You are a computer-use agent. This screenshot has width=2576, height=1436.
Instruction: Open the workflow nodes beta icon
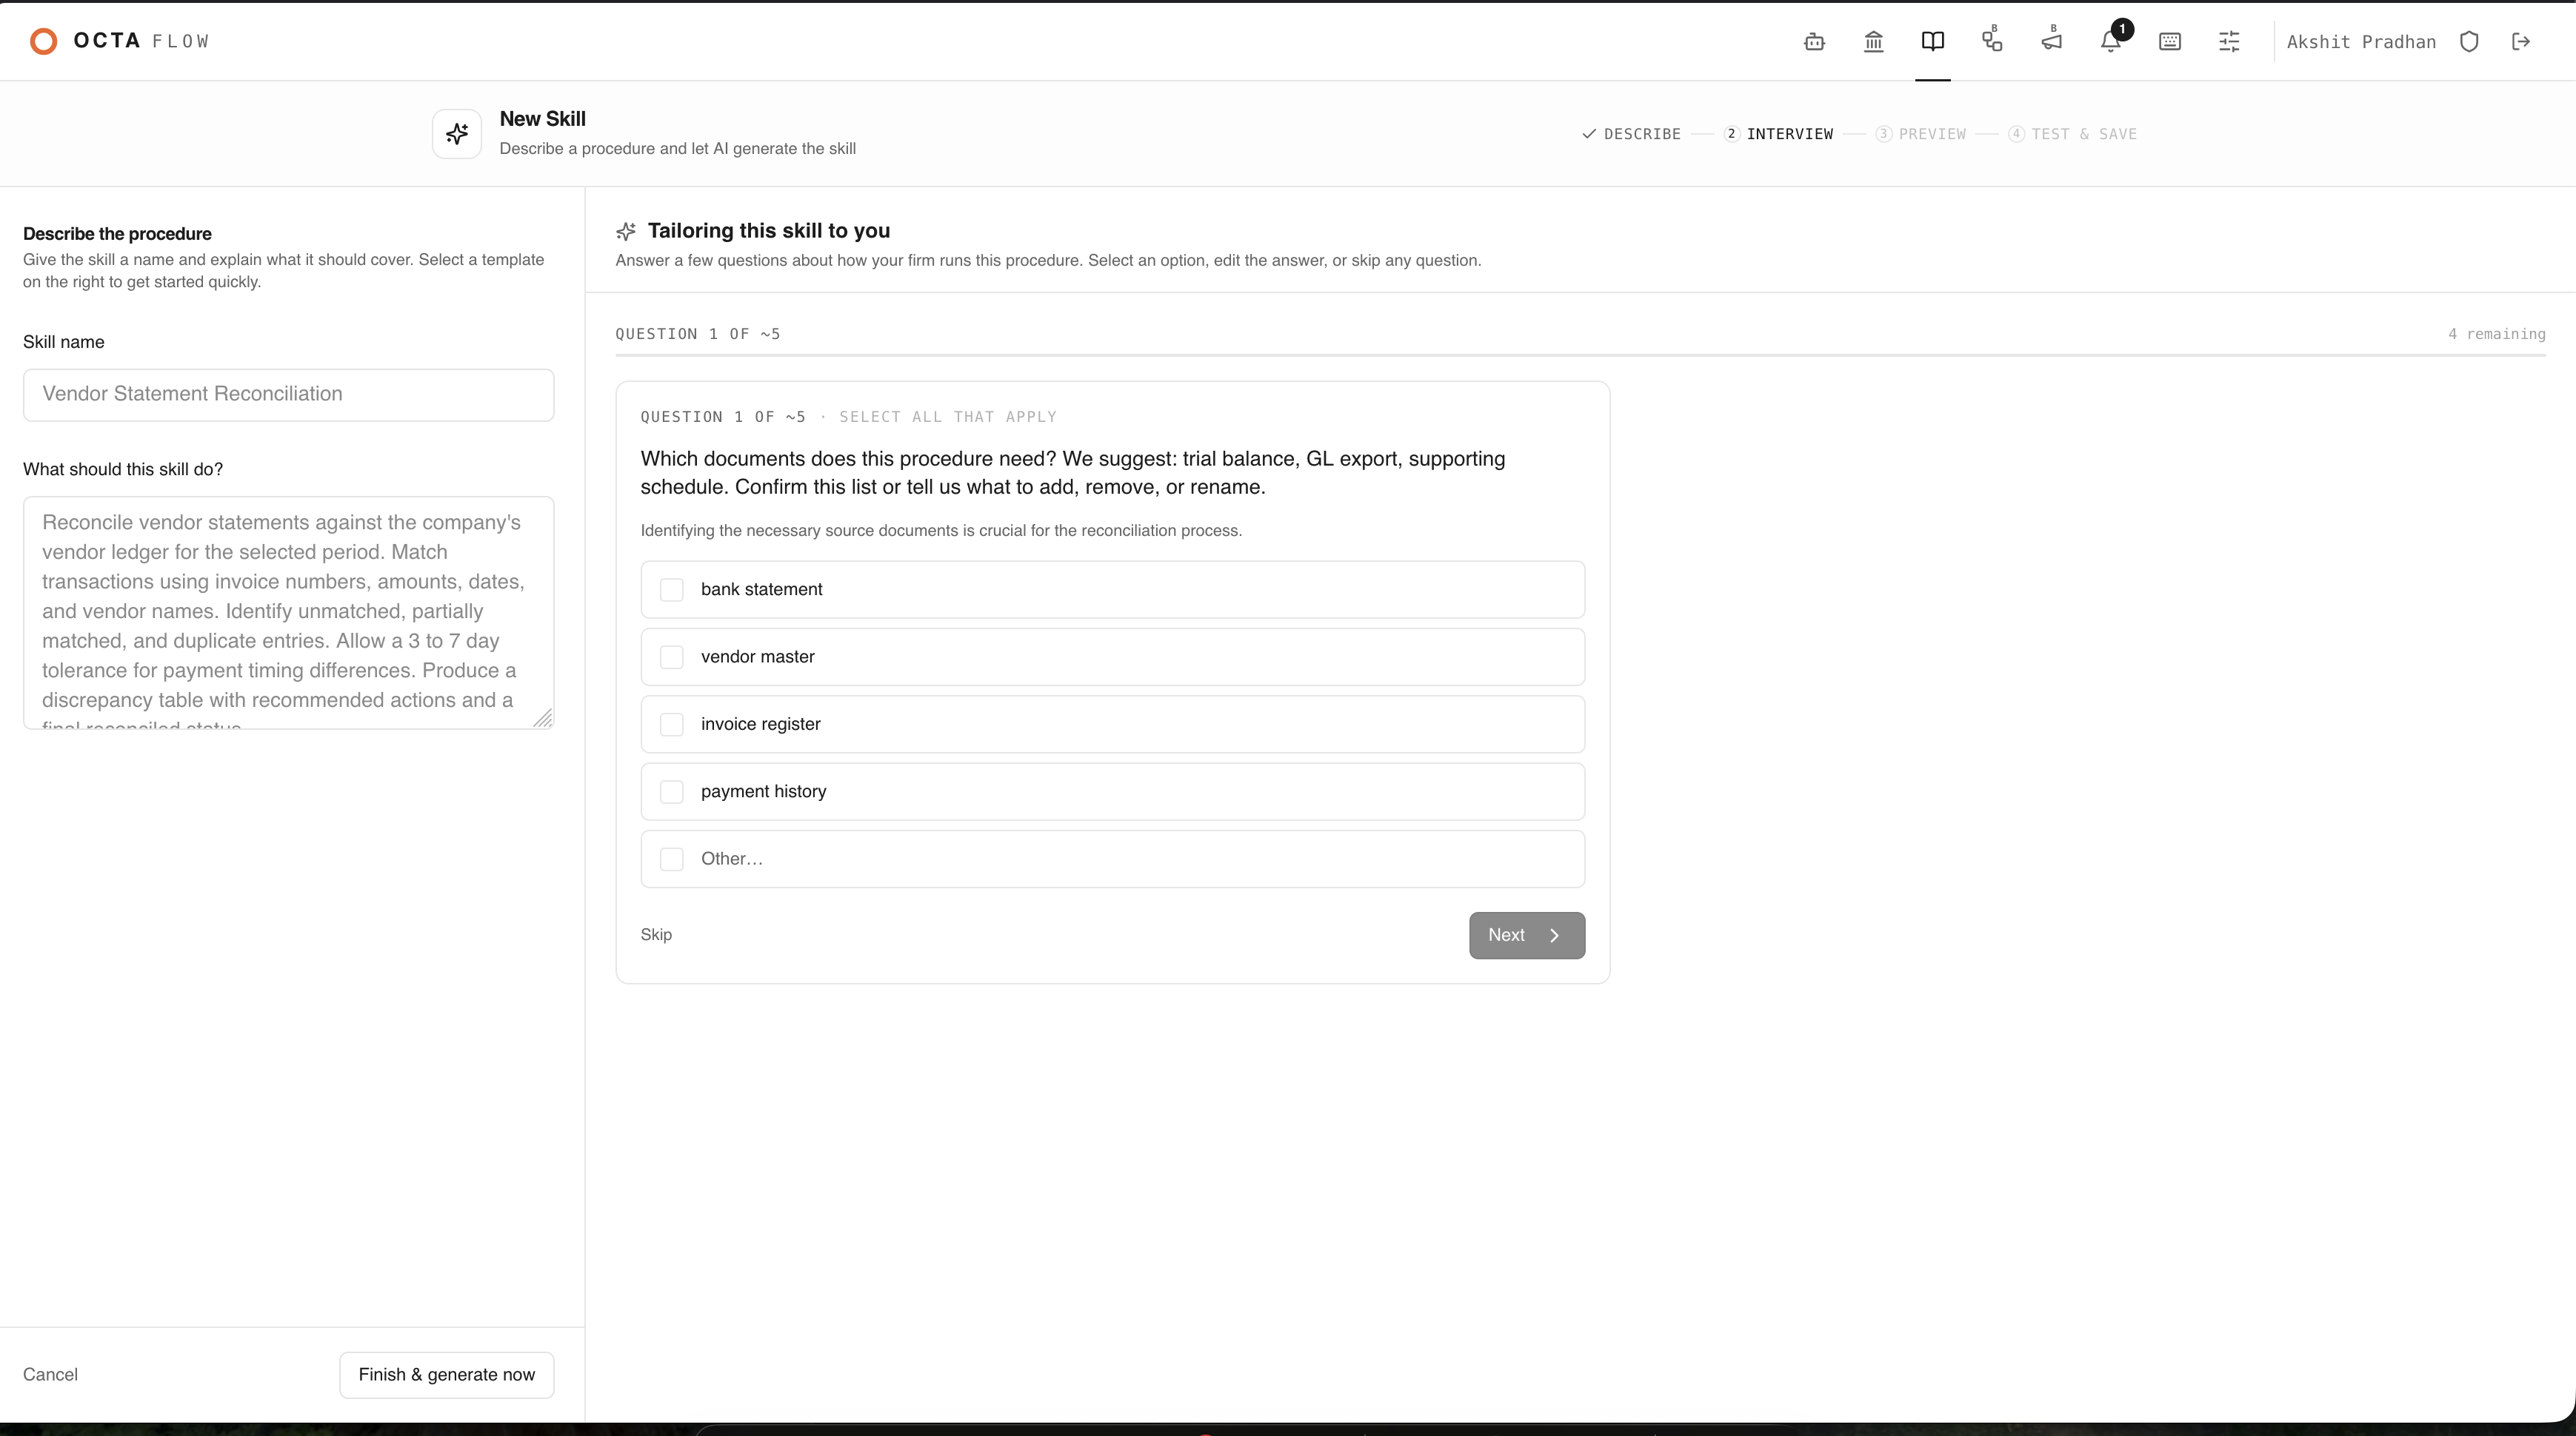pos(1991,41)
